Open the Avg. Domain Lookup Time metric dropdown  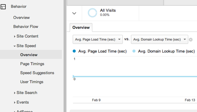point(160,39)
